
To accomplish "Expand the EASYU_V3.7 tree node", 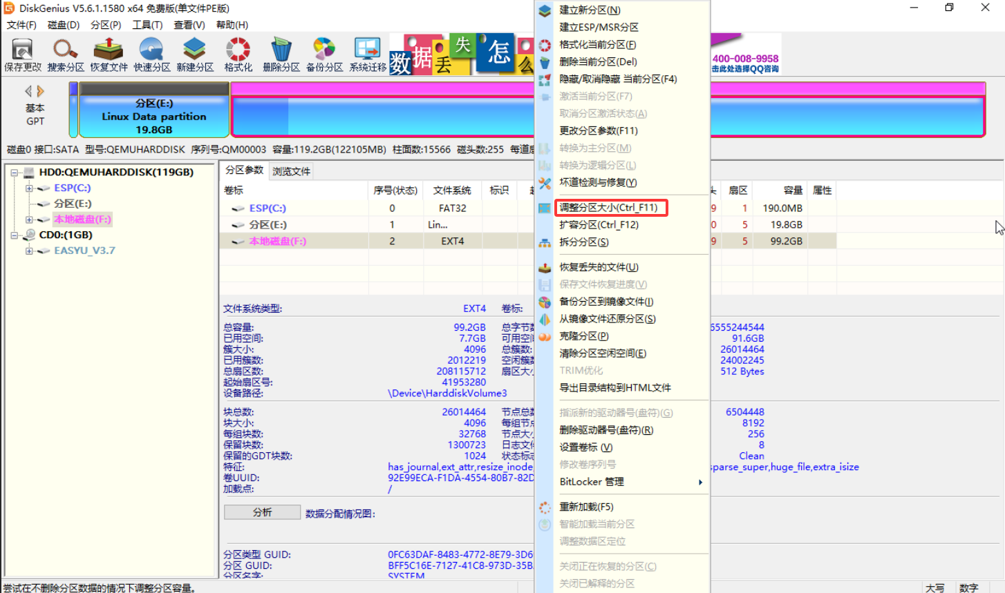I will (x=29, y=251).
